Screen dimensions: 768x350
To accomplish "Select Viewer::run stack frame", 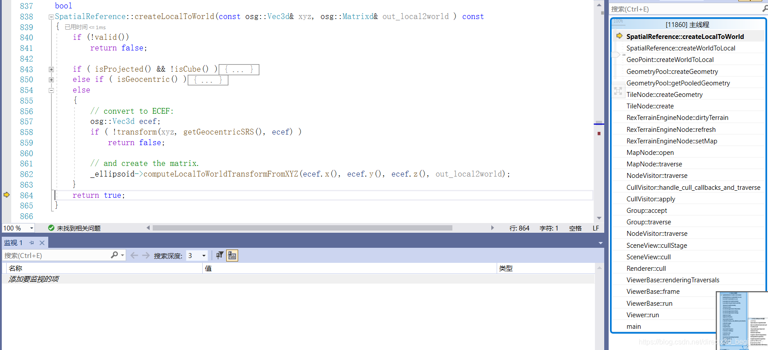I will [x=642, y=315].
